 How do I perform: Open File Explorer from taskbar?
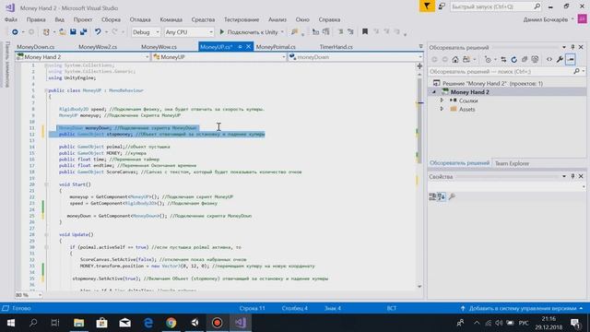tap(78, 323)
